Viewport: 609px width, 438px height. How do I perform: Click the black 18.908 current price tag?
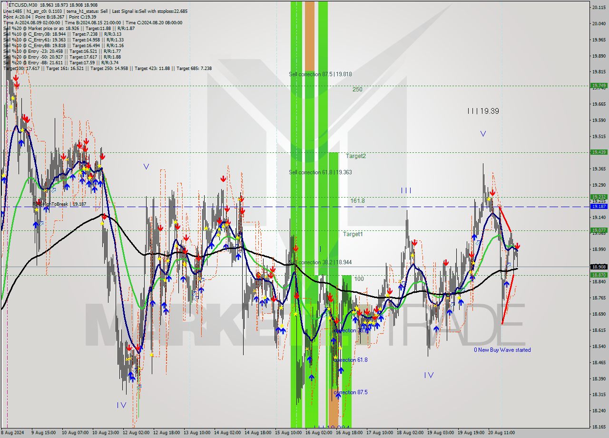599,267
